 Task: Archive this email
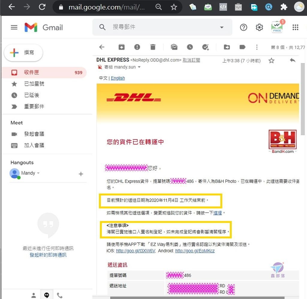tap(121, 47)
